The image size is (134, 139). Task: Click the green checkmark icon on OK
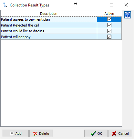(93, 134)
